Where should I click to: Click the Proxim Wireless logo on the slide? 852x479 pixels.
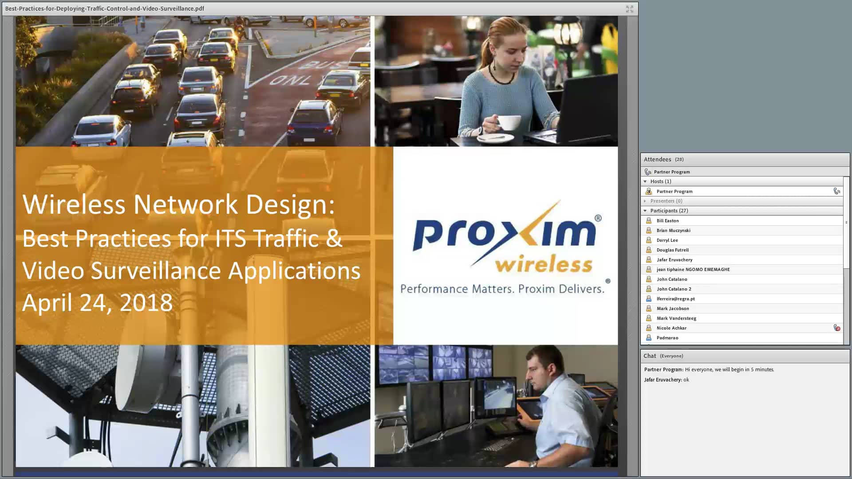point(507,236)
